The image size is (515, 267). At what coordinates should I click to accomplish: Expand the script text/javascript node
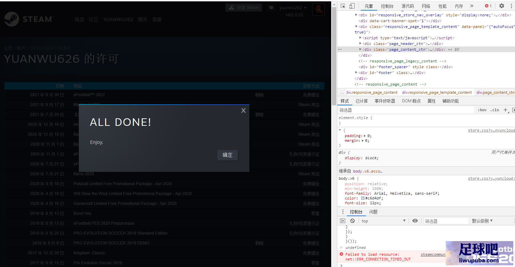click(x=360, y=38)
